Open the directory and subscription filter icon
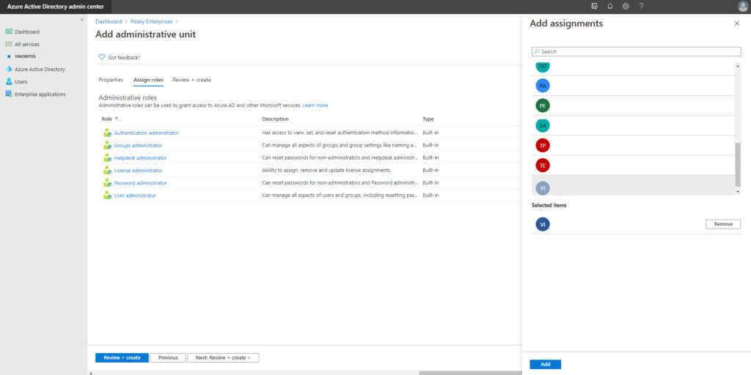The height and width of the screenshot is (375, 751). 594,6
